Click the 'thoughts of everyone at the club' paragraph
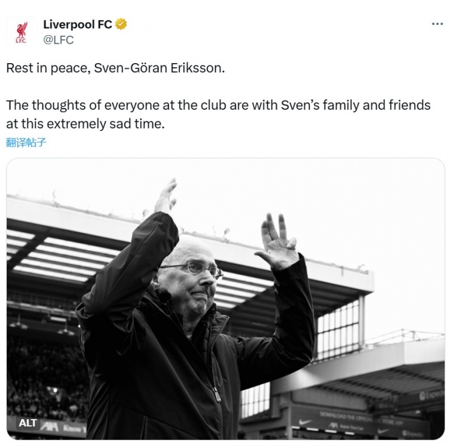Image resolution: width=454 pixels, height=444 pixels. 218,105
